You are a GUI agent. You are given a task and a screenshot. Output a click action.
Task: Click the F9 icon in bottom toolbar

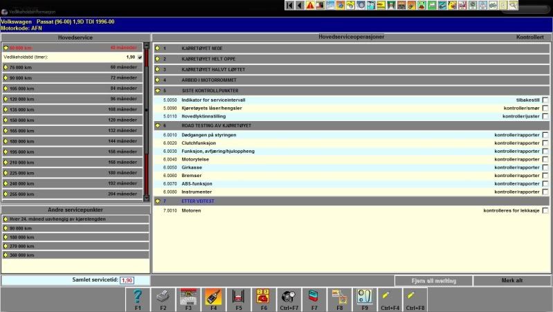(365, 297)
